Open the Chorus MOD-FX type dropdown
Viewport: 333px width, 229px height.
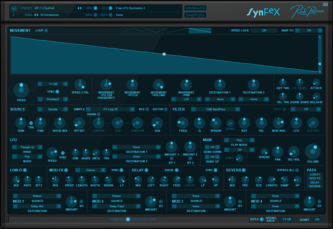tap(91, 170)
